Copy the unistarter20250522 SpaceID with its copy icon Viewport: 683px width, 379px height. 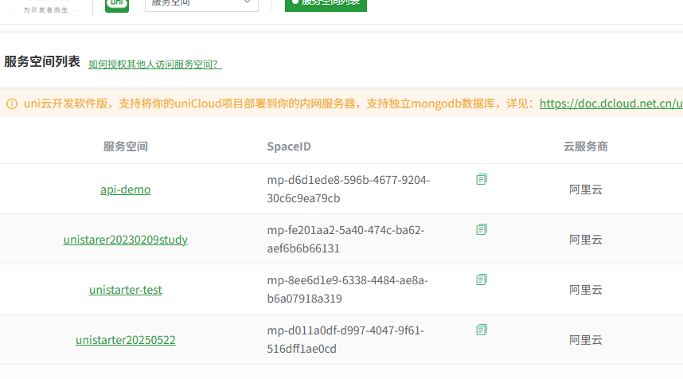click(x=482, y=330)
